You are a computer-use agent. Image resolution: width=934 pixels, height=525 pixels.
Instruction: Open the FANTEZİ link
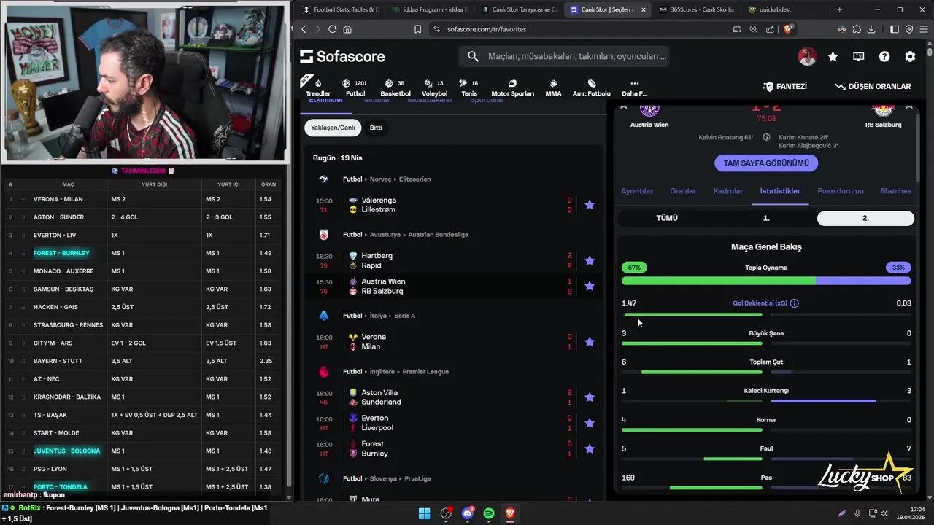coord(785,86)
